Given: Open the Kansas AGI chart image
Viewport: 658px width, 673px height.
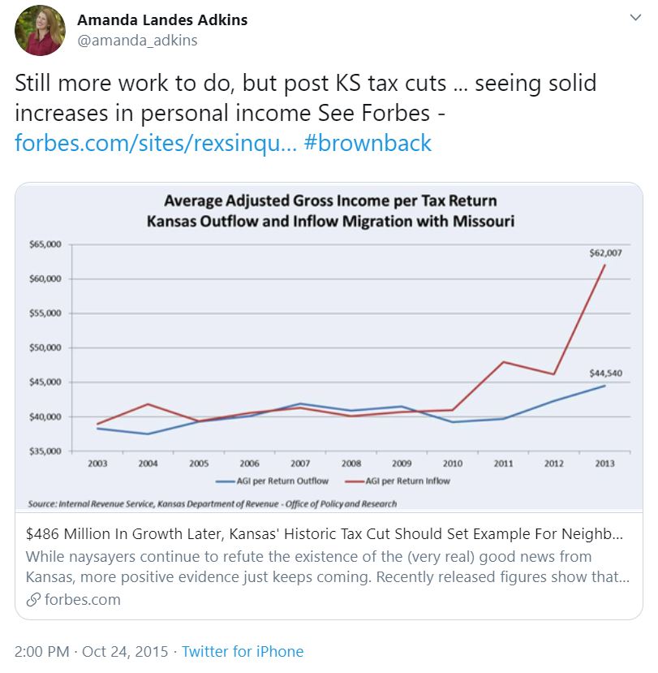Looking at the screenshot, I should click(329, 349).
